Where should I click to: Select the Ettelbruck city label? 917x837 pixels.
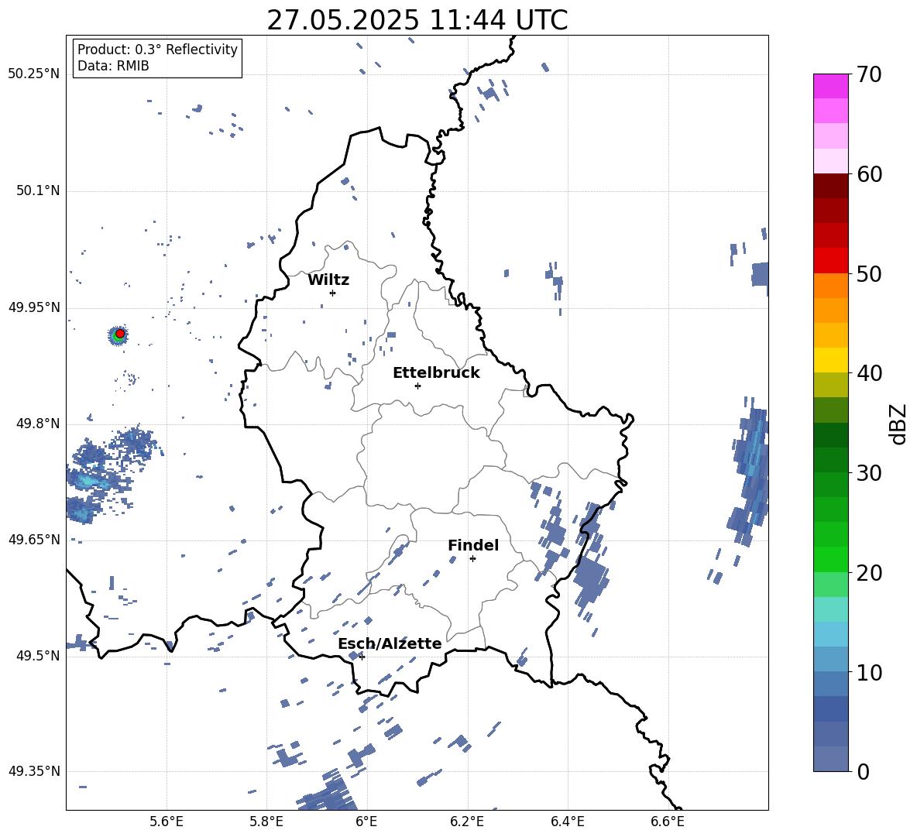pos(436,373)
